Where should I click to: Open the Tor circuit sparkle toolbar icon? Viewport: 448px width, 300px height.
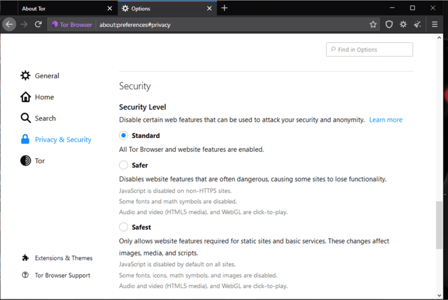click(403, 24)
